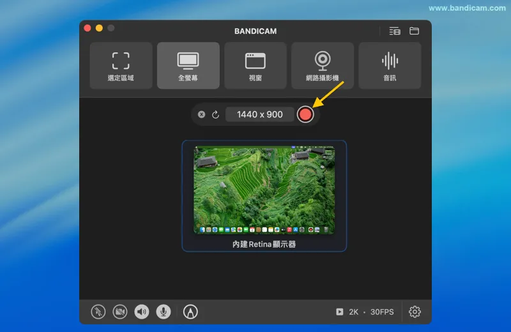The height and width of the screenshot is (332, 511).
Task: Select the 音訊 audio-only mode
Action: [x=390, y=66]
